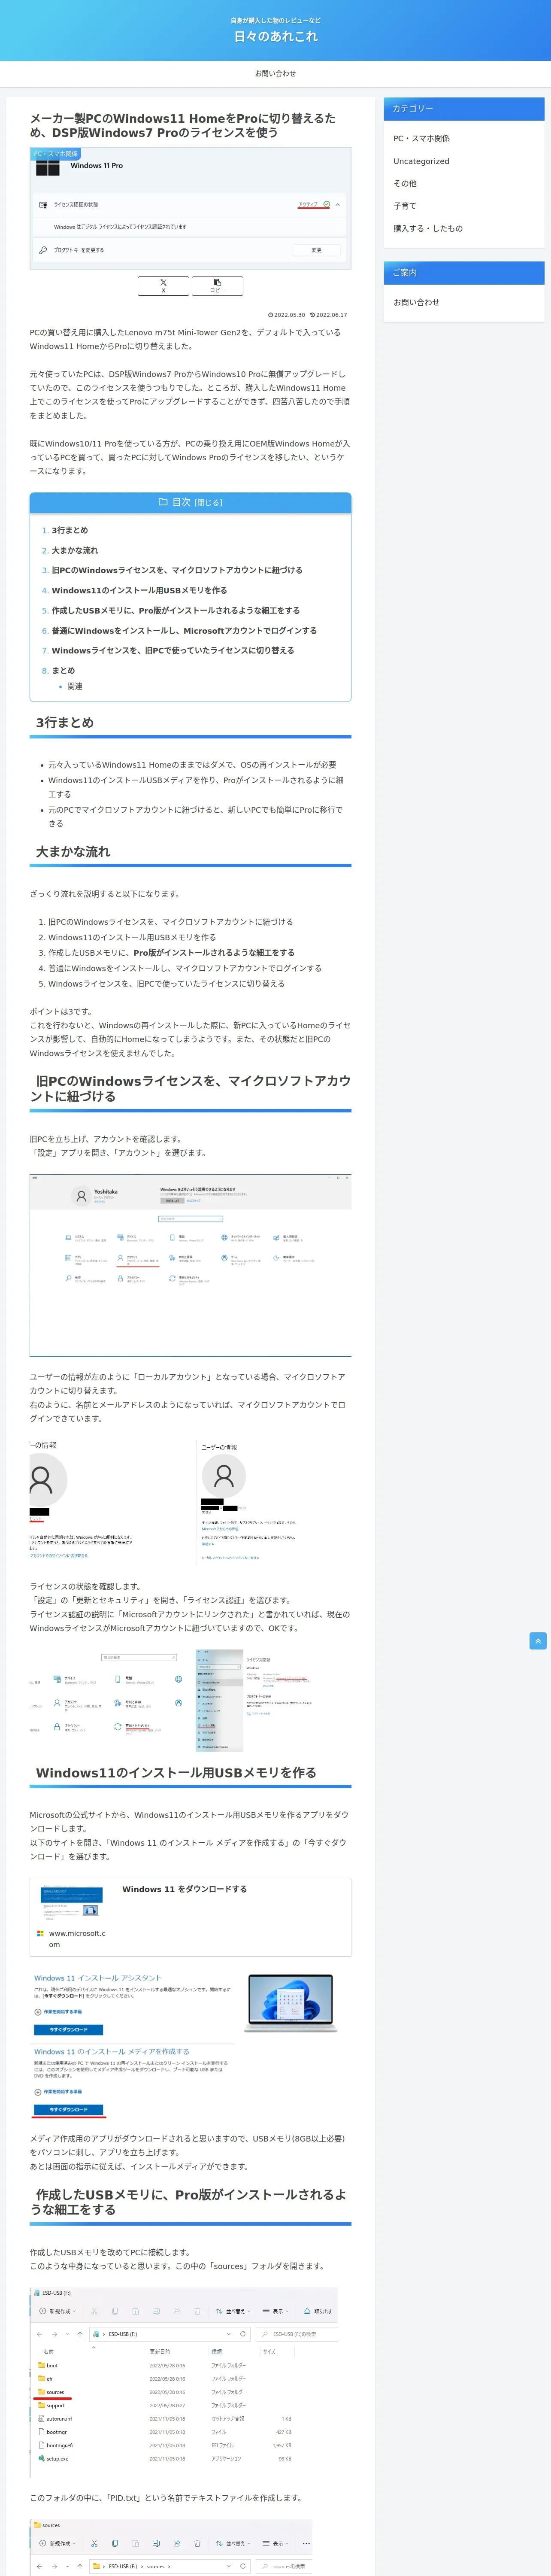Go to TOC item 大まかな流れ
This screenshot has height=2576, width=551.
click(x=75, y=550)
